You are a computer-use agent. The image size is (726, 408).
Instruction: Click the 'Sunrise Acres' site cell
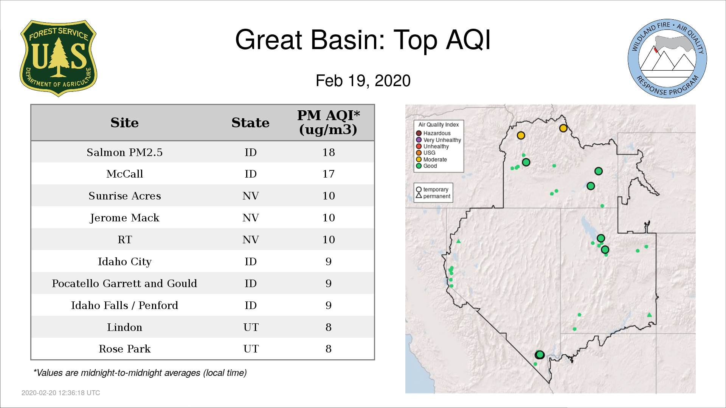pyautogui.click(x=124, y=196)
